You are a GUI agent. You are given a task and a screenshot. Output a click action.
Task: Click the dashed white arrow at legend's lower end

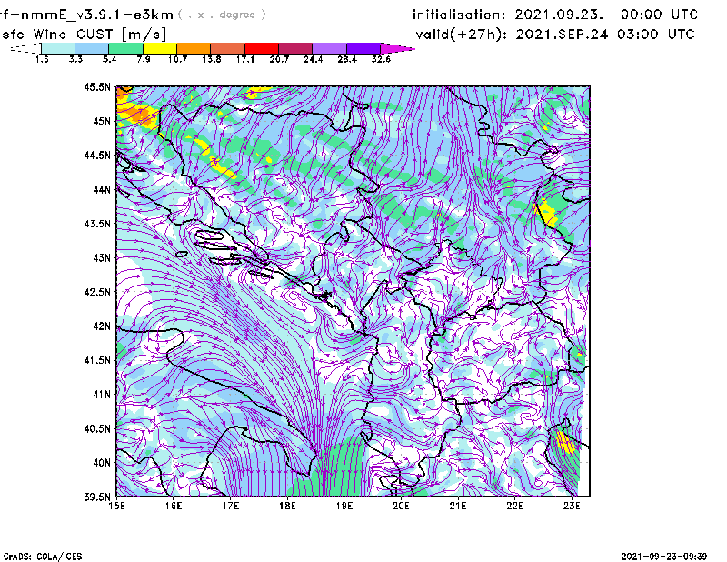tap(25, 48)
